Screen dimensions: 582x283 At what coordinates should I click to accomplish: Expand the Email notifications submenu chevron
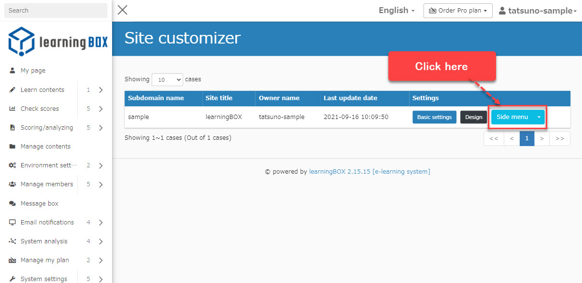coord(100,223)
